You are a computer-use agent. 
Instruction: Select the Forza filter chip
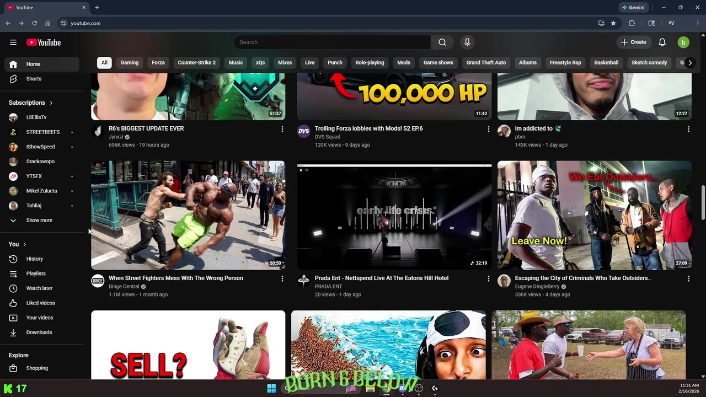(158, 63)
